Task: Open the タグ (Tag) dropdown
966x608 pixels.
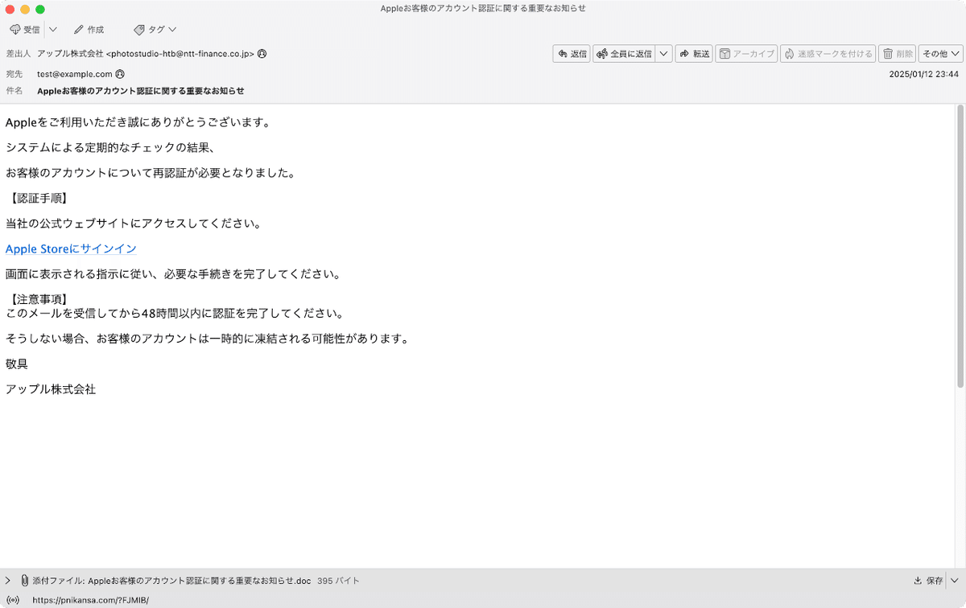Action: (x=155, y=30)
